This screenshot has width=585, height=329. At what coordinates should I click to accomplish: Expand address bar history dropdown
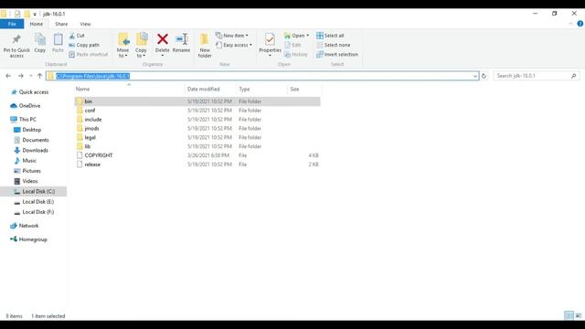(475, 76)
